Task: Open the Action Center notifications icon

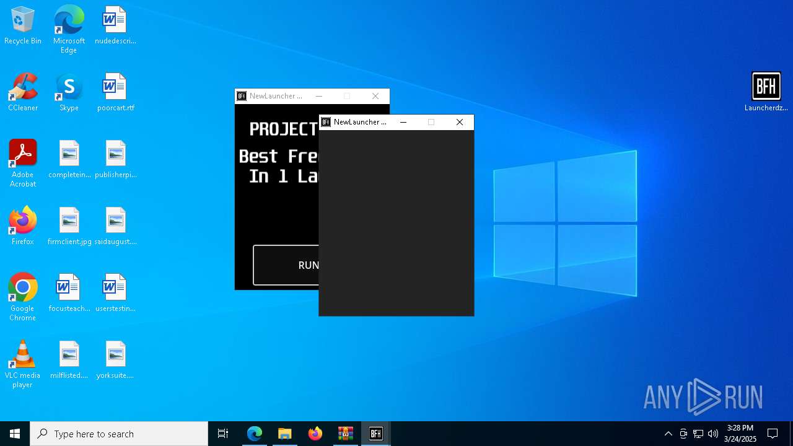Action: (x=773, y=434)
